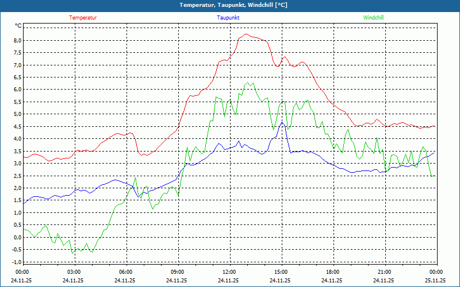Image resolution: width=460 pixels, height=287 pixels.
Task: Click the 09:00 time axis label
Action: pyautogui.click(x=178, y=272)
